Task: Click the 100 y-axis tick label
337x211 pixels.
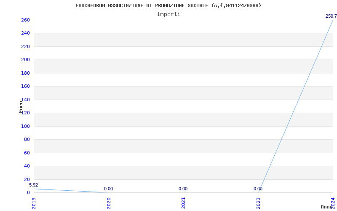Action: tap(25, 126)
